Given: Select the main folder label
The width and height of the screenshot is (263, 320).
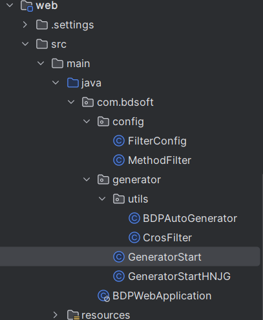Looking at the screenshot, I should click(x=78, y=64).
